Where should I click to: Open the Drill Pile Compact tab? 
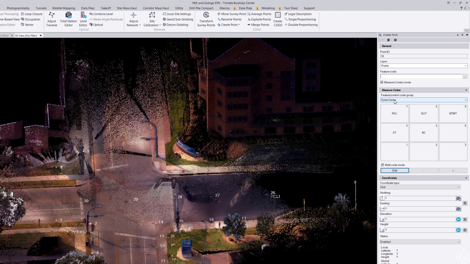(x=201, y=8)
